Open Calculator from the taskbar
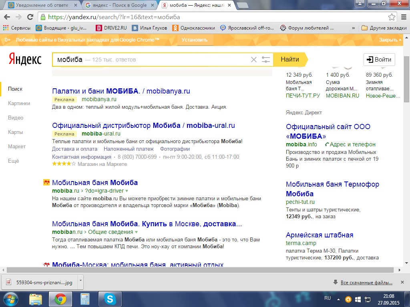 click(x=85, y=299)
